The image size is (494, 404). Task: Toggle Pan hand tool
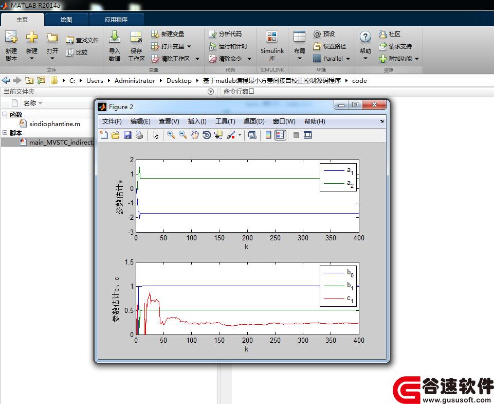coord(195,135)
